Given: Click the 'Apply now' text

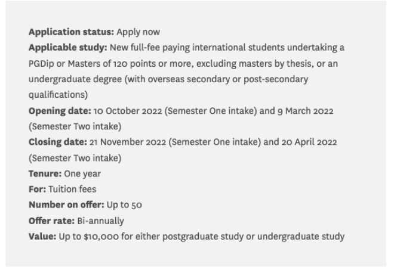Looking at the screenshot, I should tap(138, 32).
